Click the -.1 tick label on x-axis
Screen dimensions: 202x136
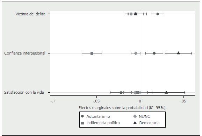(x=52, y=101)
